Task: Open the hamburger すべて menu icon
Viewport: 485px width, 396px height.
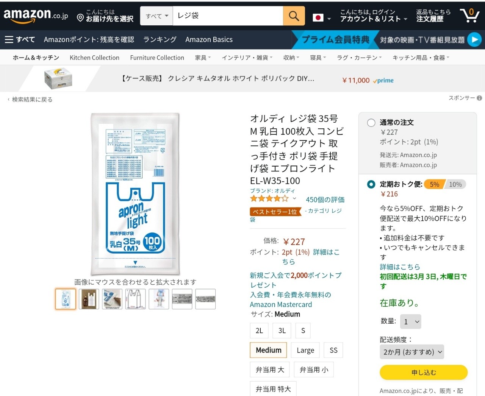Action: [x=9, y=39]
